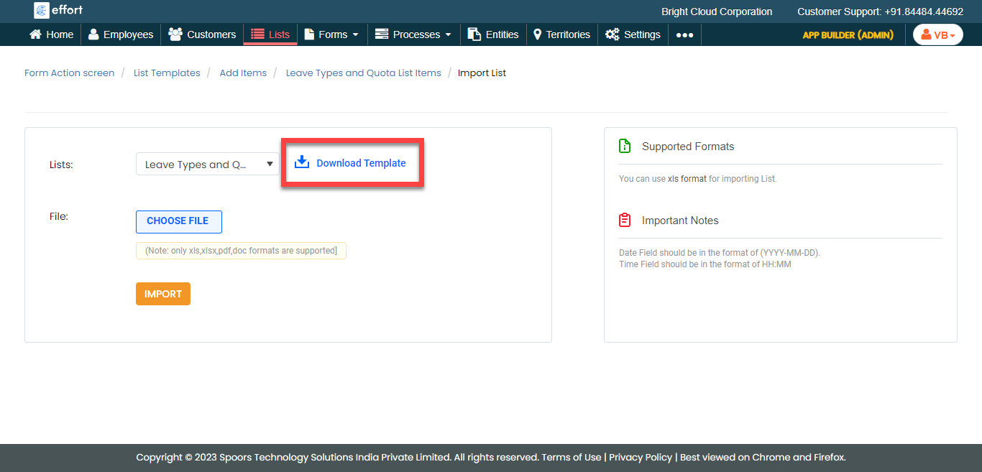Click the effort logo icon
This screenshot has height=472, width=982.
41,11
